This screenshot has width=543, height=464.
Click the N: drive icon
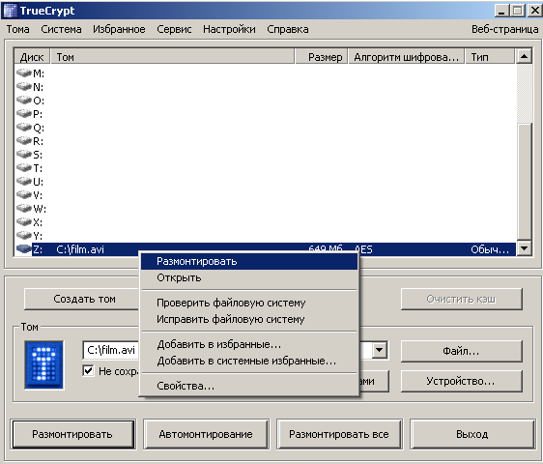coord(24,87)
